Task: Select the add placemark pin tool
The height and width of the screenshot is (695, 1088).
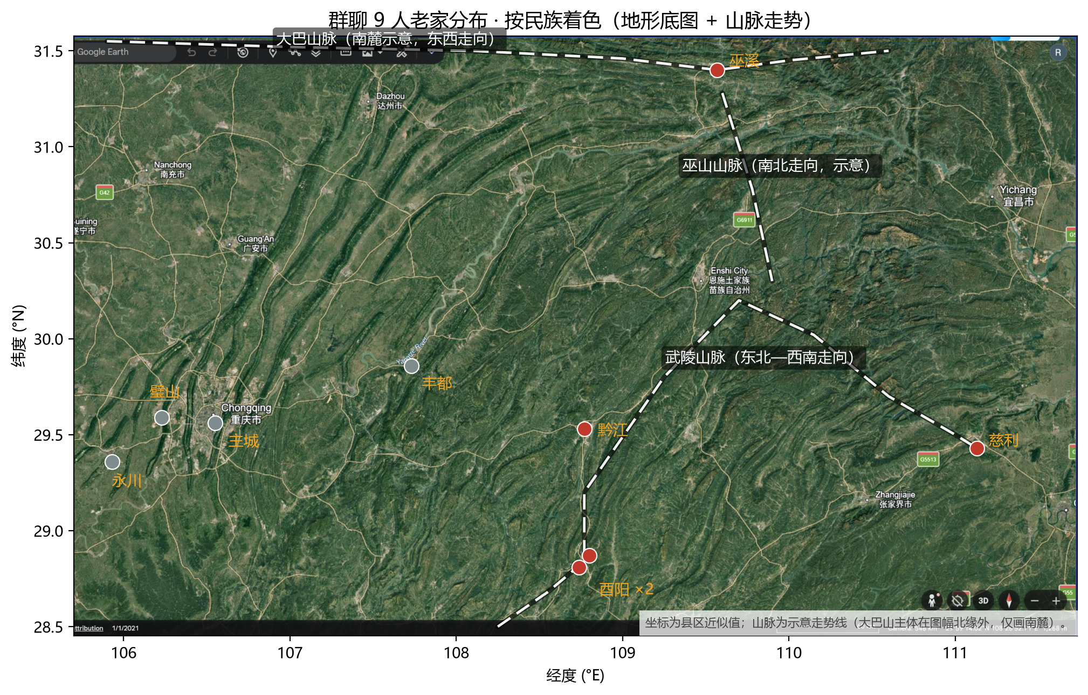Action: pos(273,52)
